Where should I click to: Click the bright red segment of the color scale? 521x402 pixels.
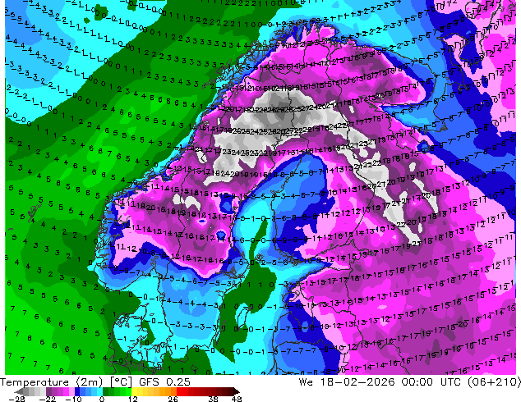click(179, 391)
